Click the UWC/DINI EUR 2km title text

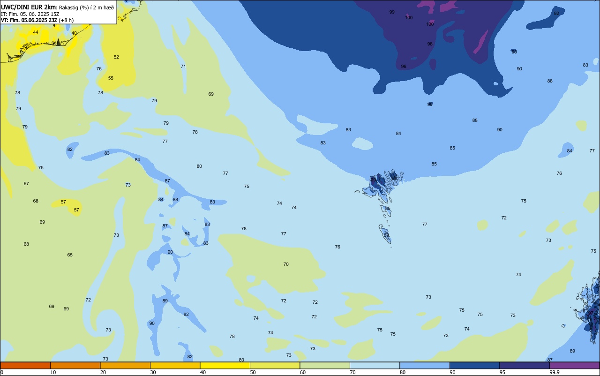click(x=29, y=7)
